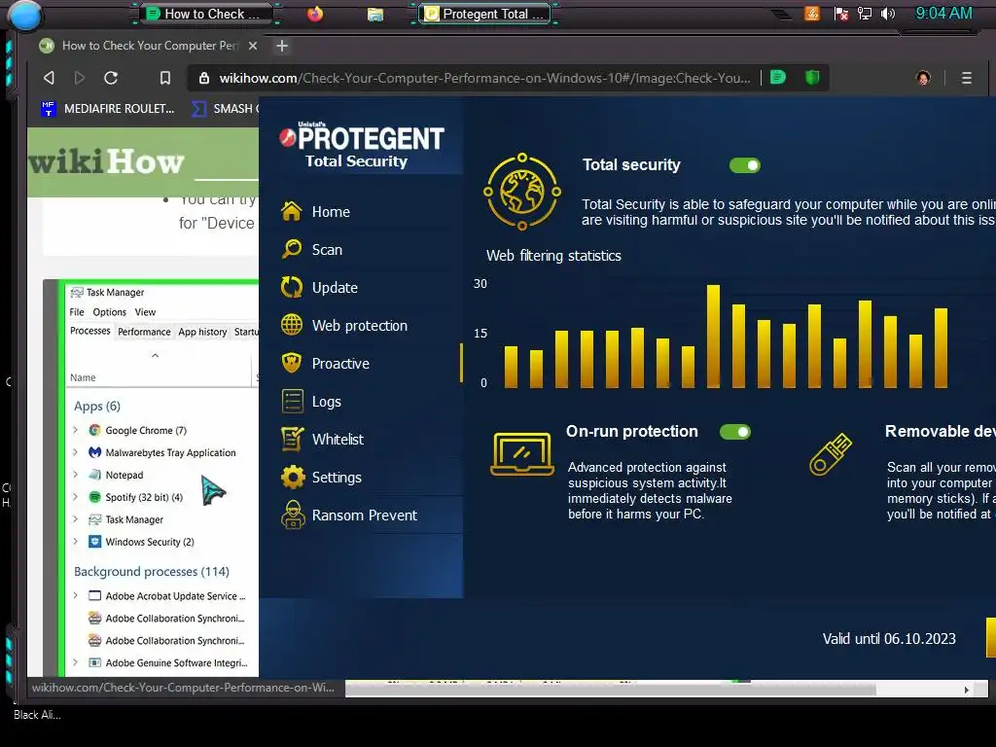This screenshot has height=747, width=996.
Task: Switch to the Protegent Total taskbar window
Action: point(485,14)
